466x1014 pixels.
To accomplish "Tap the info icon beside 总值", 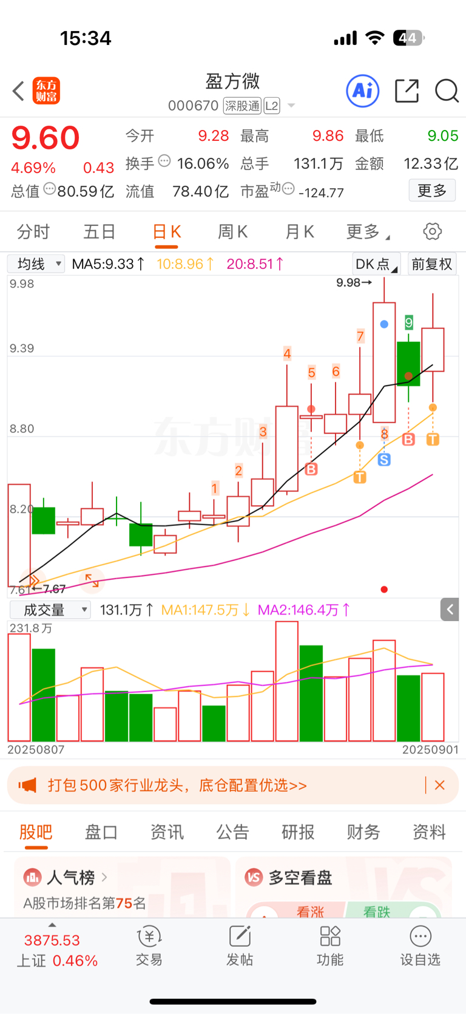I will (x=50, y=188).
